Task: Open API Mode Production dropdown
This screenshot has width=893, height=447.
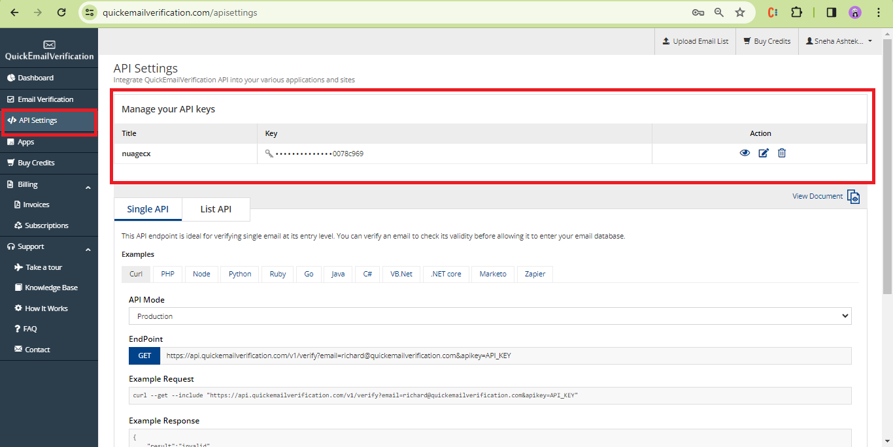Action: click(490, 316)
